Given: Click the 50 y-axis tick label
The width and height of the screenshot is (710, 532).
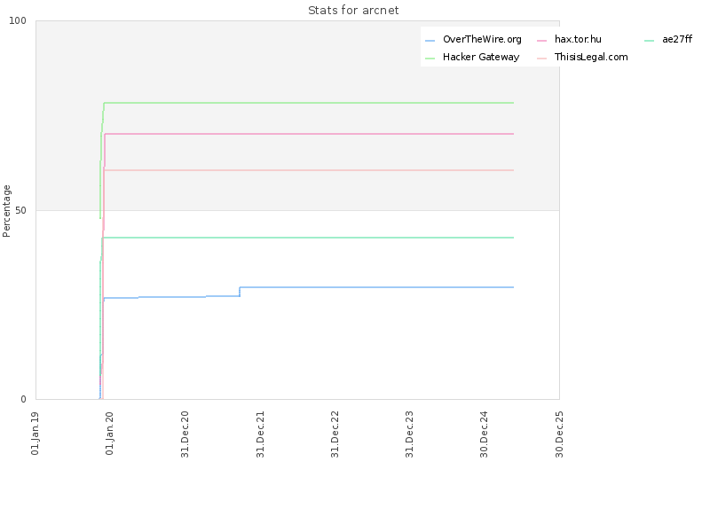Looking at the screenshot, I should pos(20,211).
